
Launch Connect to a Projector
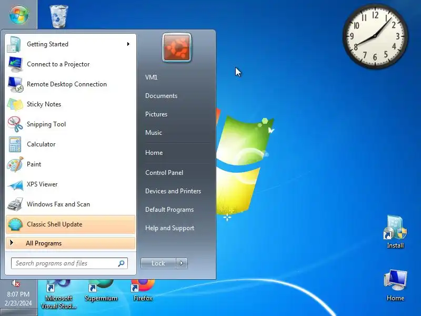[15, 64]
